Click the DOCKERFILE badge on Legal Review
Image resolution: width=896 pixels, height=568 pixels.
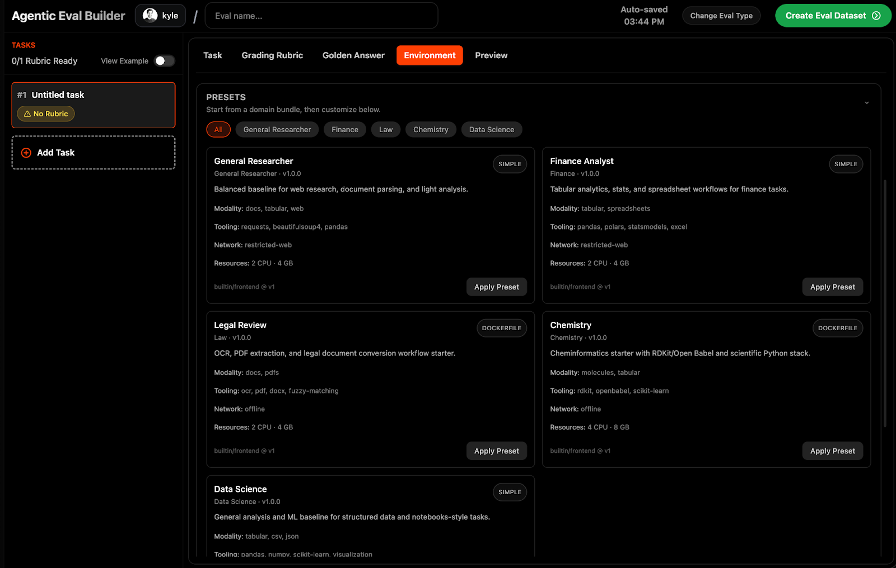coord(501,328)
